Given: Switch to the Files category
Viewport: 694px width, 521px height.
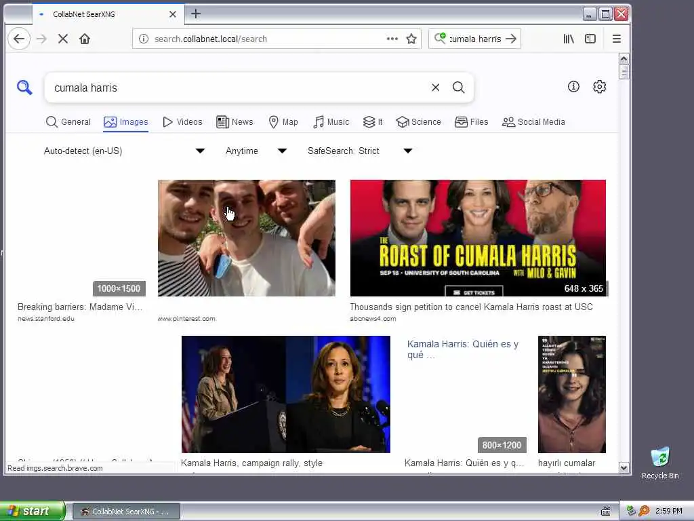Looking at the screenshot, I should coord(472,122).
